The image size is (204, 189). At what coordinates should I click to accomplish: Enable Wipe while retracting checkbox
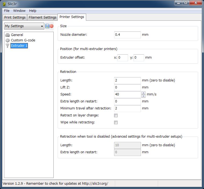click(116, 122)
